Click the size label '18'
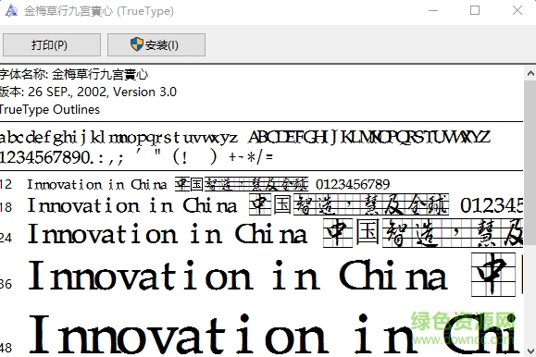Screen dimensions: 536x357 click(6, 207)
